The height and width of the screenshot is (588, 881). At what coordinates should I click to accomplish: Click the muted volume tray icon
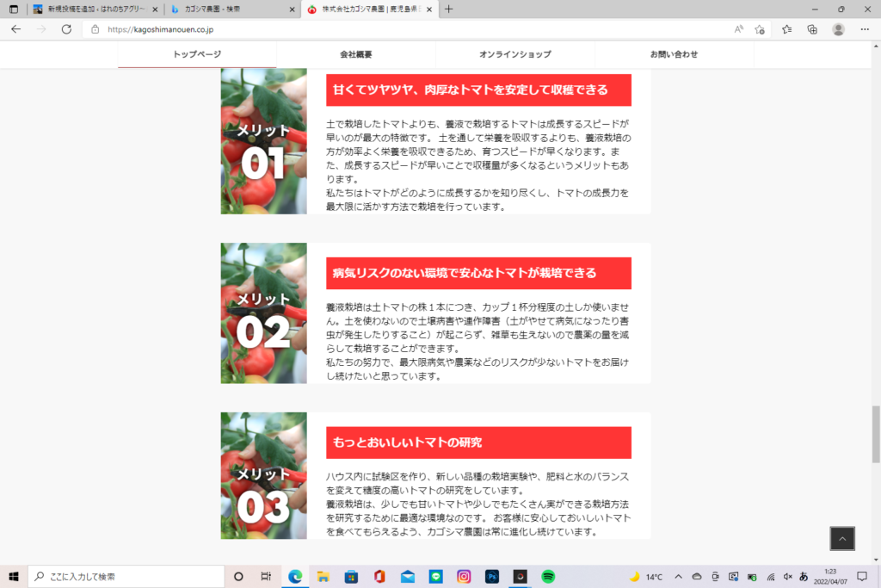pos(788,577)
